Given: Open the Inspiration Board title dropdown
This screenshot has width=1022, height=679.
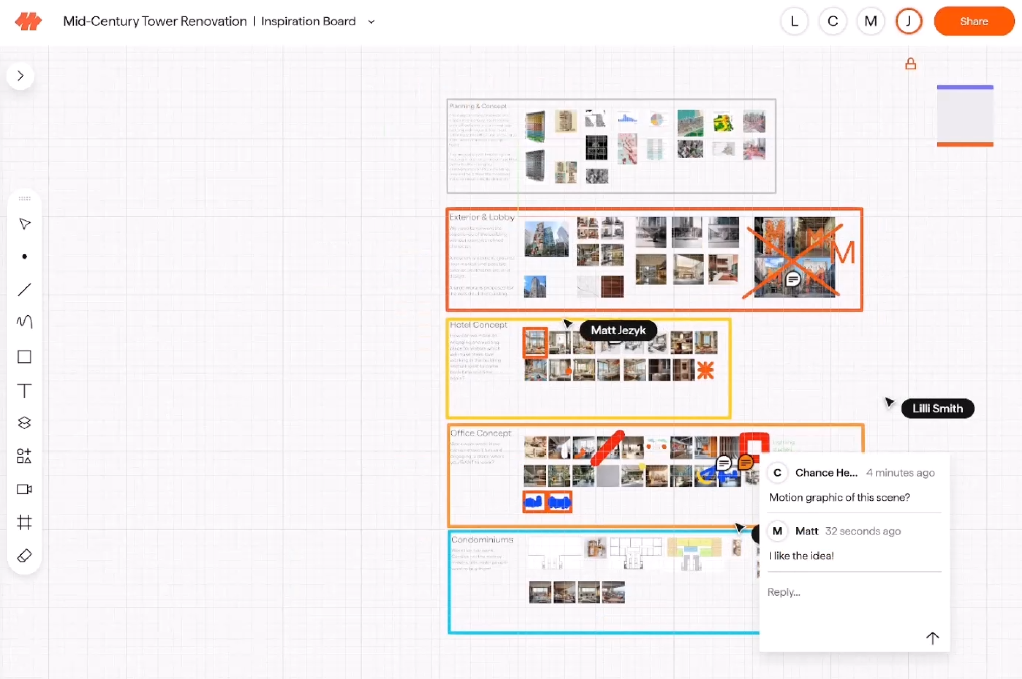Looking at the screenshot, I should [x=371, y=22].
